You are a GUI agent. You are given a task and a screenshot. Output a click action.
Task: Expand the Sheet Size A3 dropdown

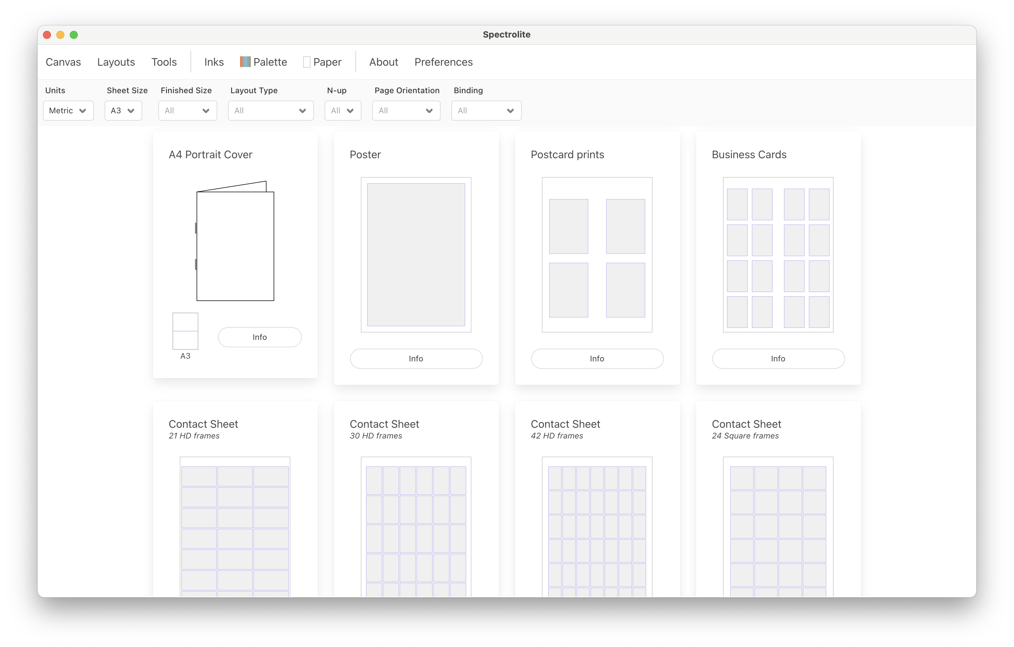pos(123,111)
